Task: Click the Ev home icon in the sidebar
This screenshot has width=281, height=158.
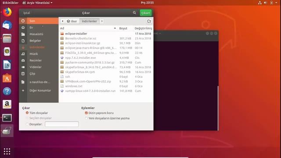Action: 23,27
